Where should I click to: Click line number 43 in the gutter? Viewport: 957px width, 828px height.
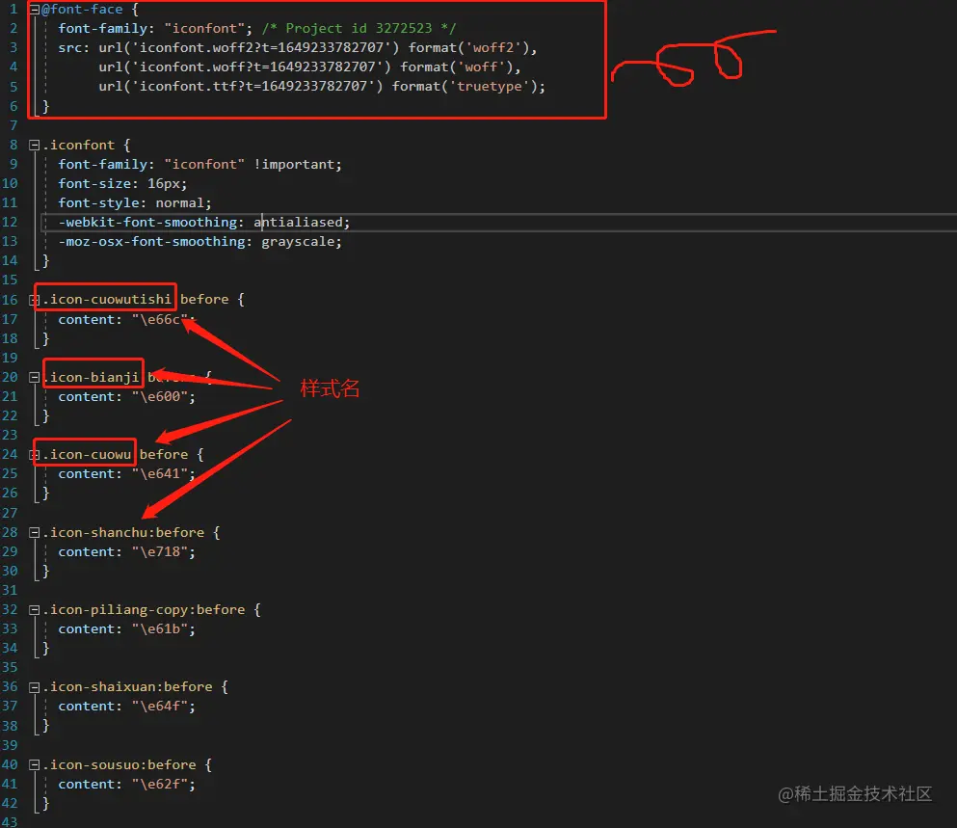[x=10, y=822]
